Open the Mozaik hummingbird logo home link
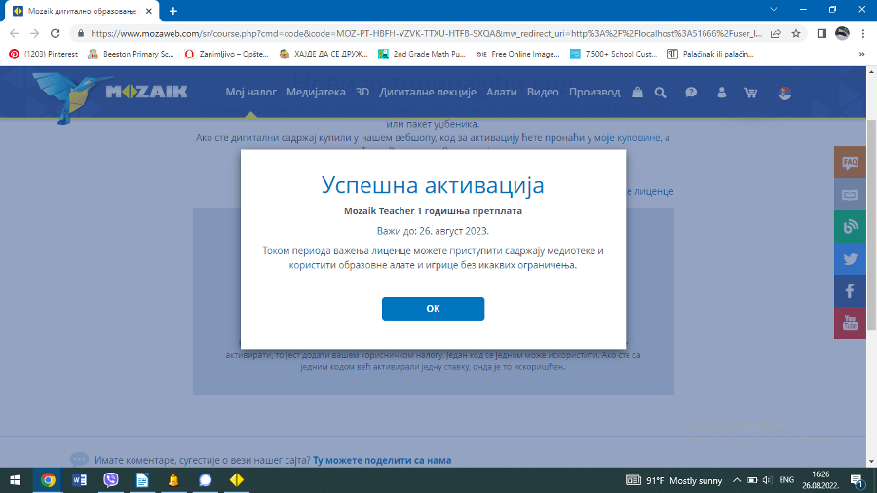 click(109, 96)
